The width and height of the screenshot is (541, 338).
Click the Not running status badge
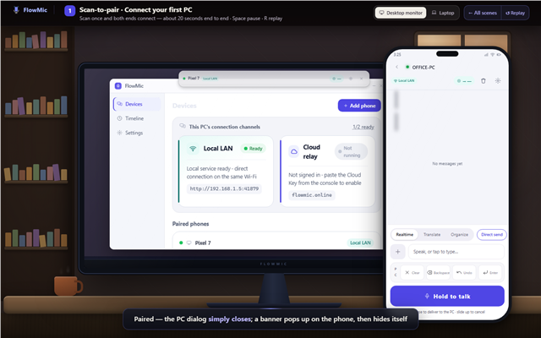click(x=351, y=151)
